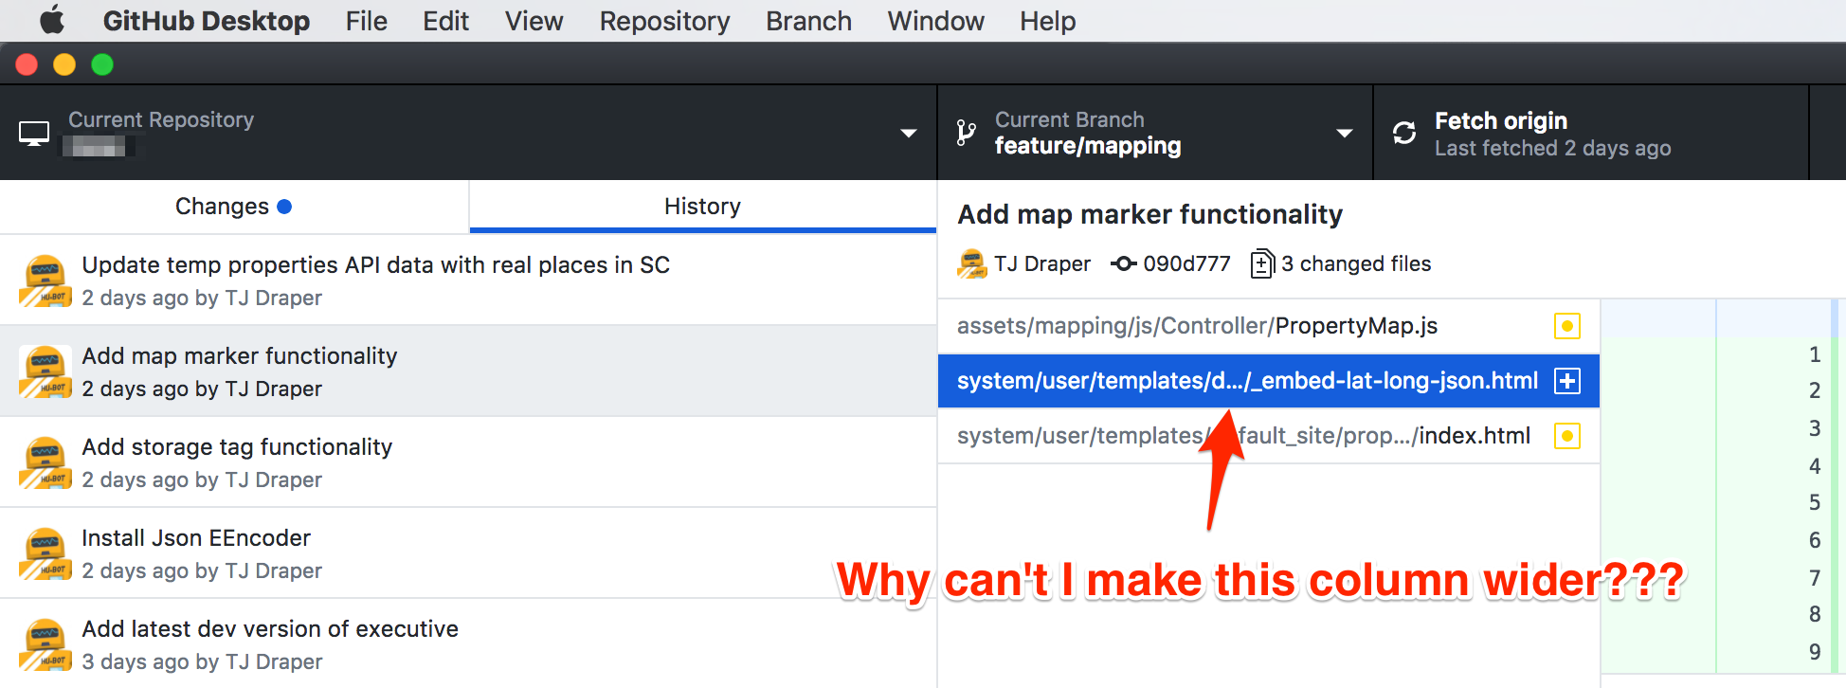This screenshot has height=688, width=1846.
Task: Select the PropertyMap.js changed file
Action: click(x=1268, y=326)
